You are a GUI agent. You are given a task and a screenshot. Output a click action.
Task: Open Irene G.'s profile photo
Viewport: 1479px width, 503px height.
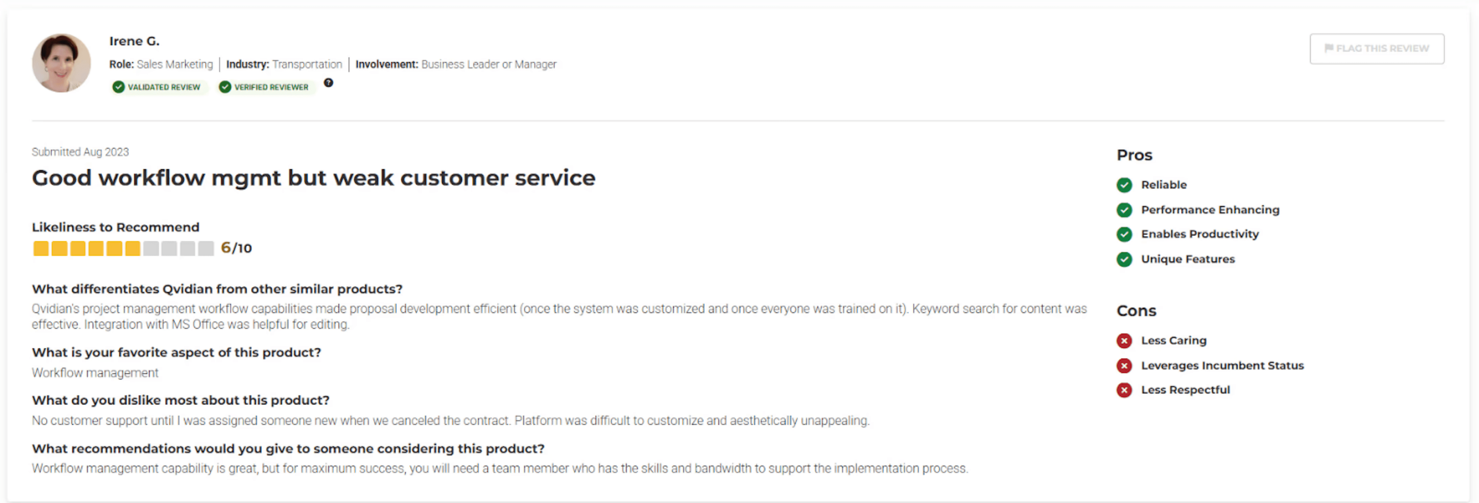62,63
